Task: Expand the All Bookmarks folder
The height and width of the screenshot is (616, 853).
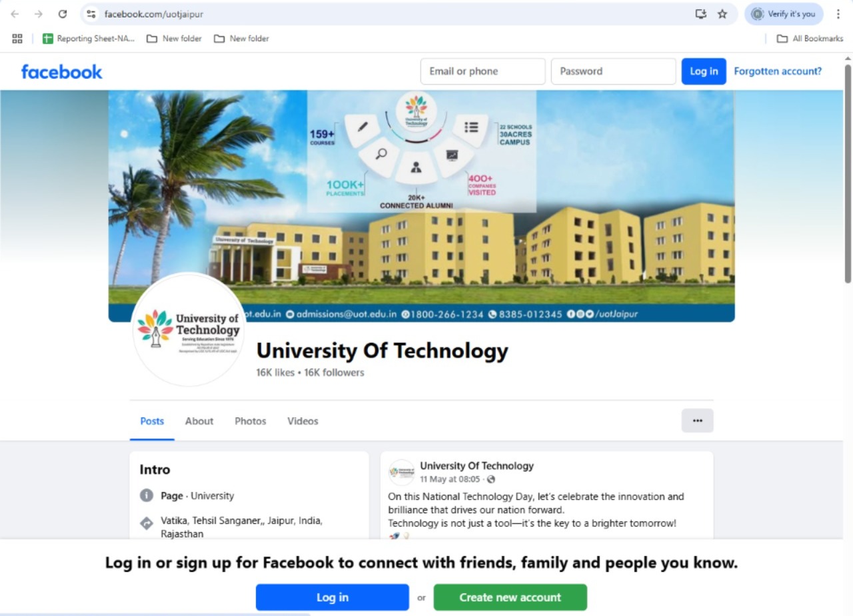Action: tap(810, 39)
